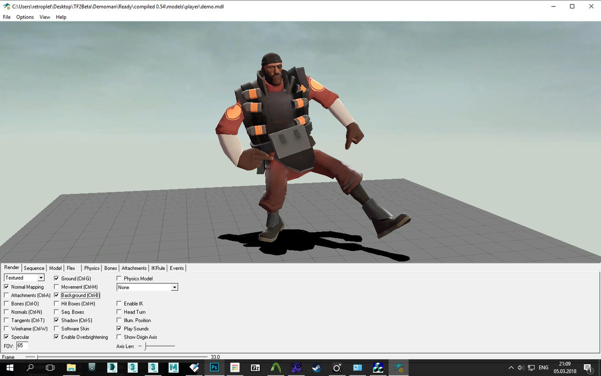The image size is (601, 376).
Task: Open the Textured render mode dropdown
Action: (x=41, y=277)
